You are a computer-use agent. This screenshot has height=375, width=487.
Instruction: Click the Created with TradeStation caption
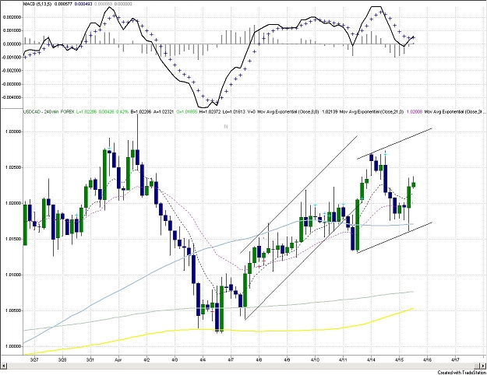462,372
